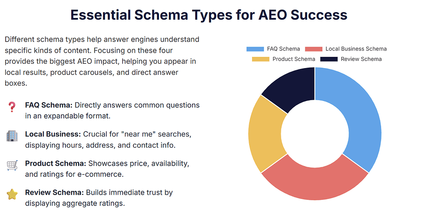Click the red Local Business Schema legend swatch
The width and height of the screenshot is (421, 214).
314,49
